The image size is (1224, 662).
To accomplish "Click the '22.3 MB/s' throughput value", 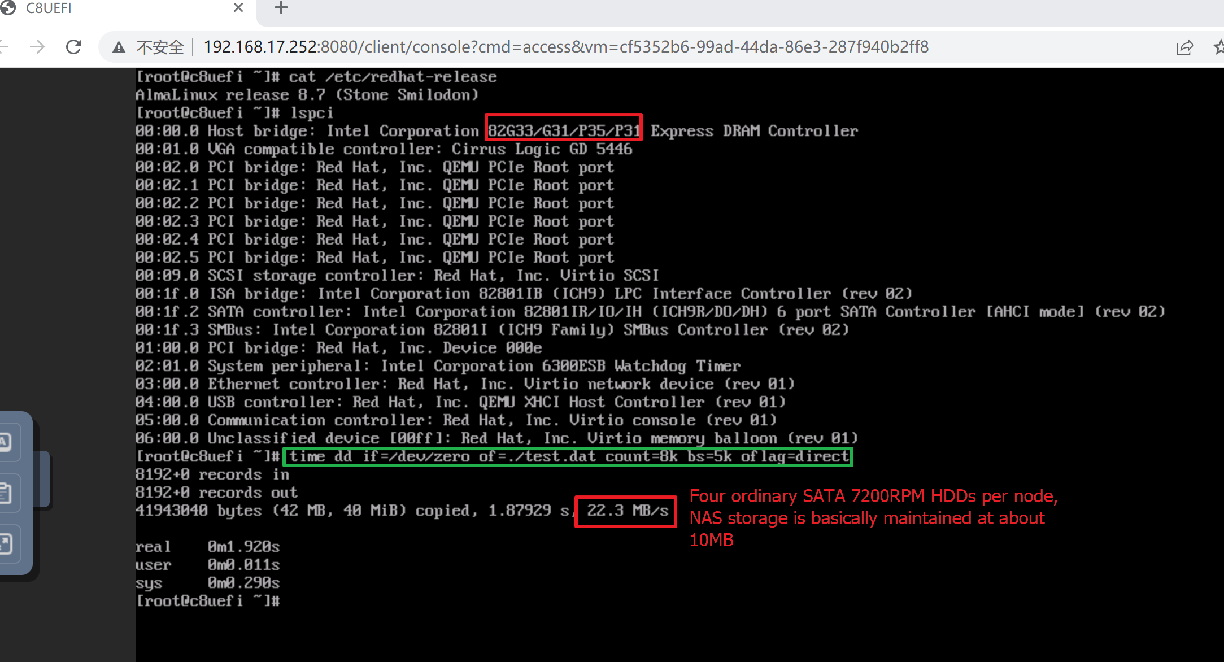I will point(628,511).
